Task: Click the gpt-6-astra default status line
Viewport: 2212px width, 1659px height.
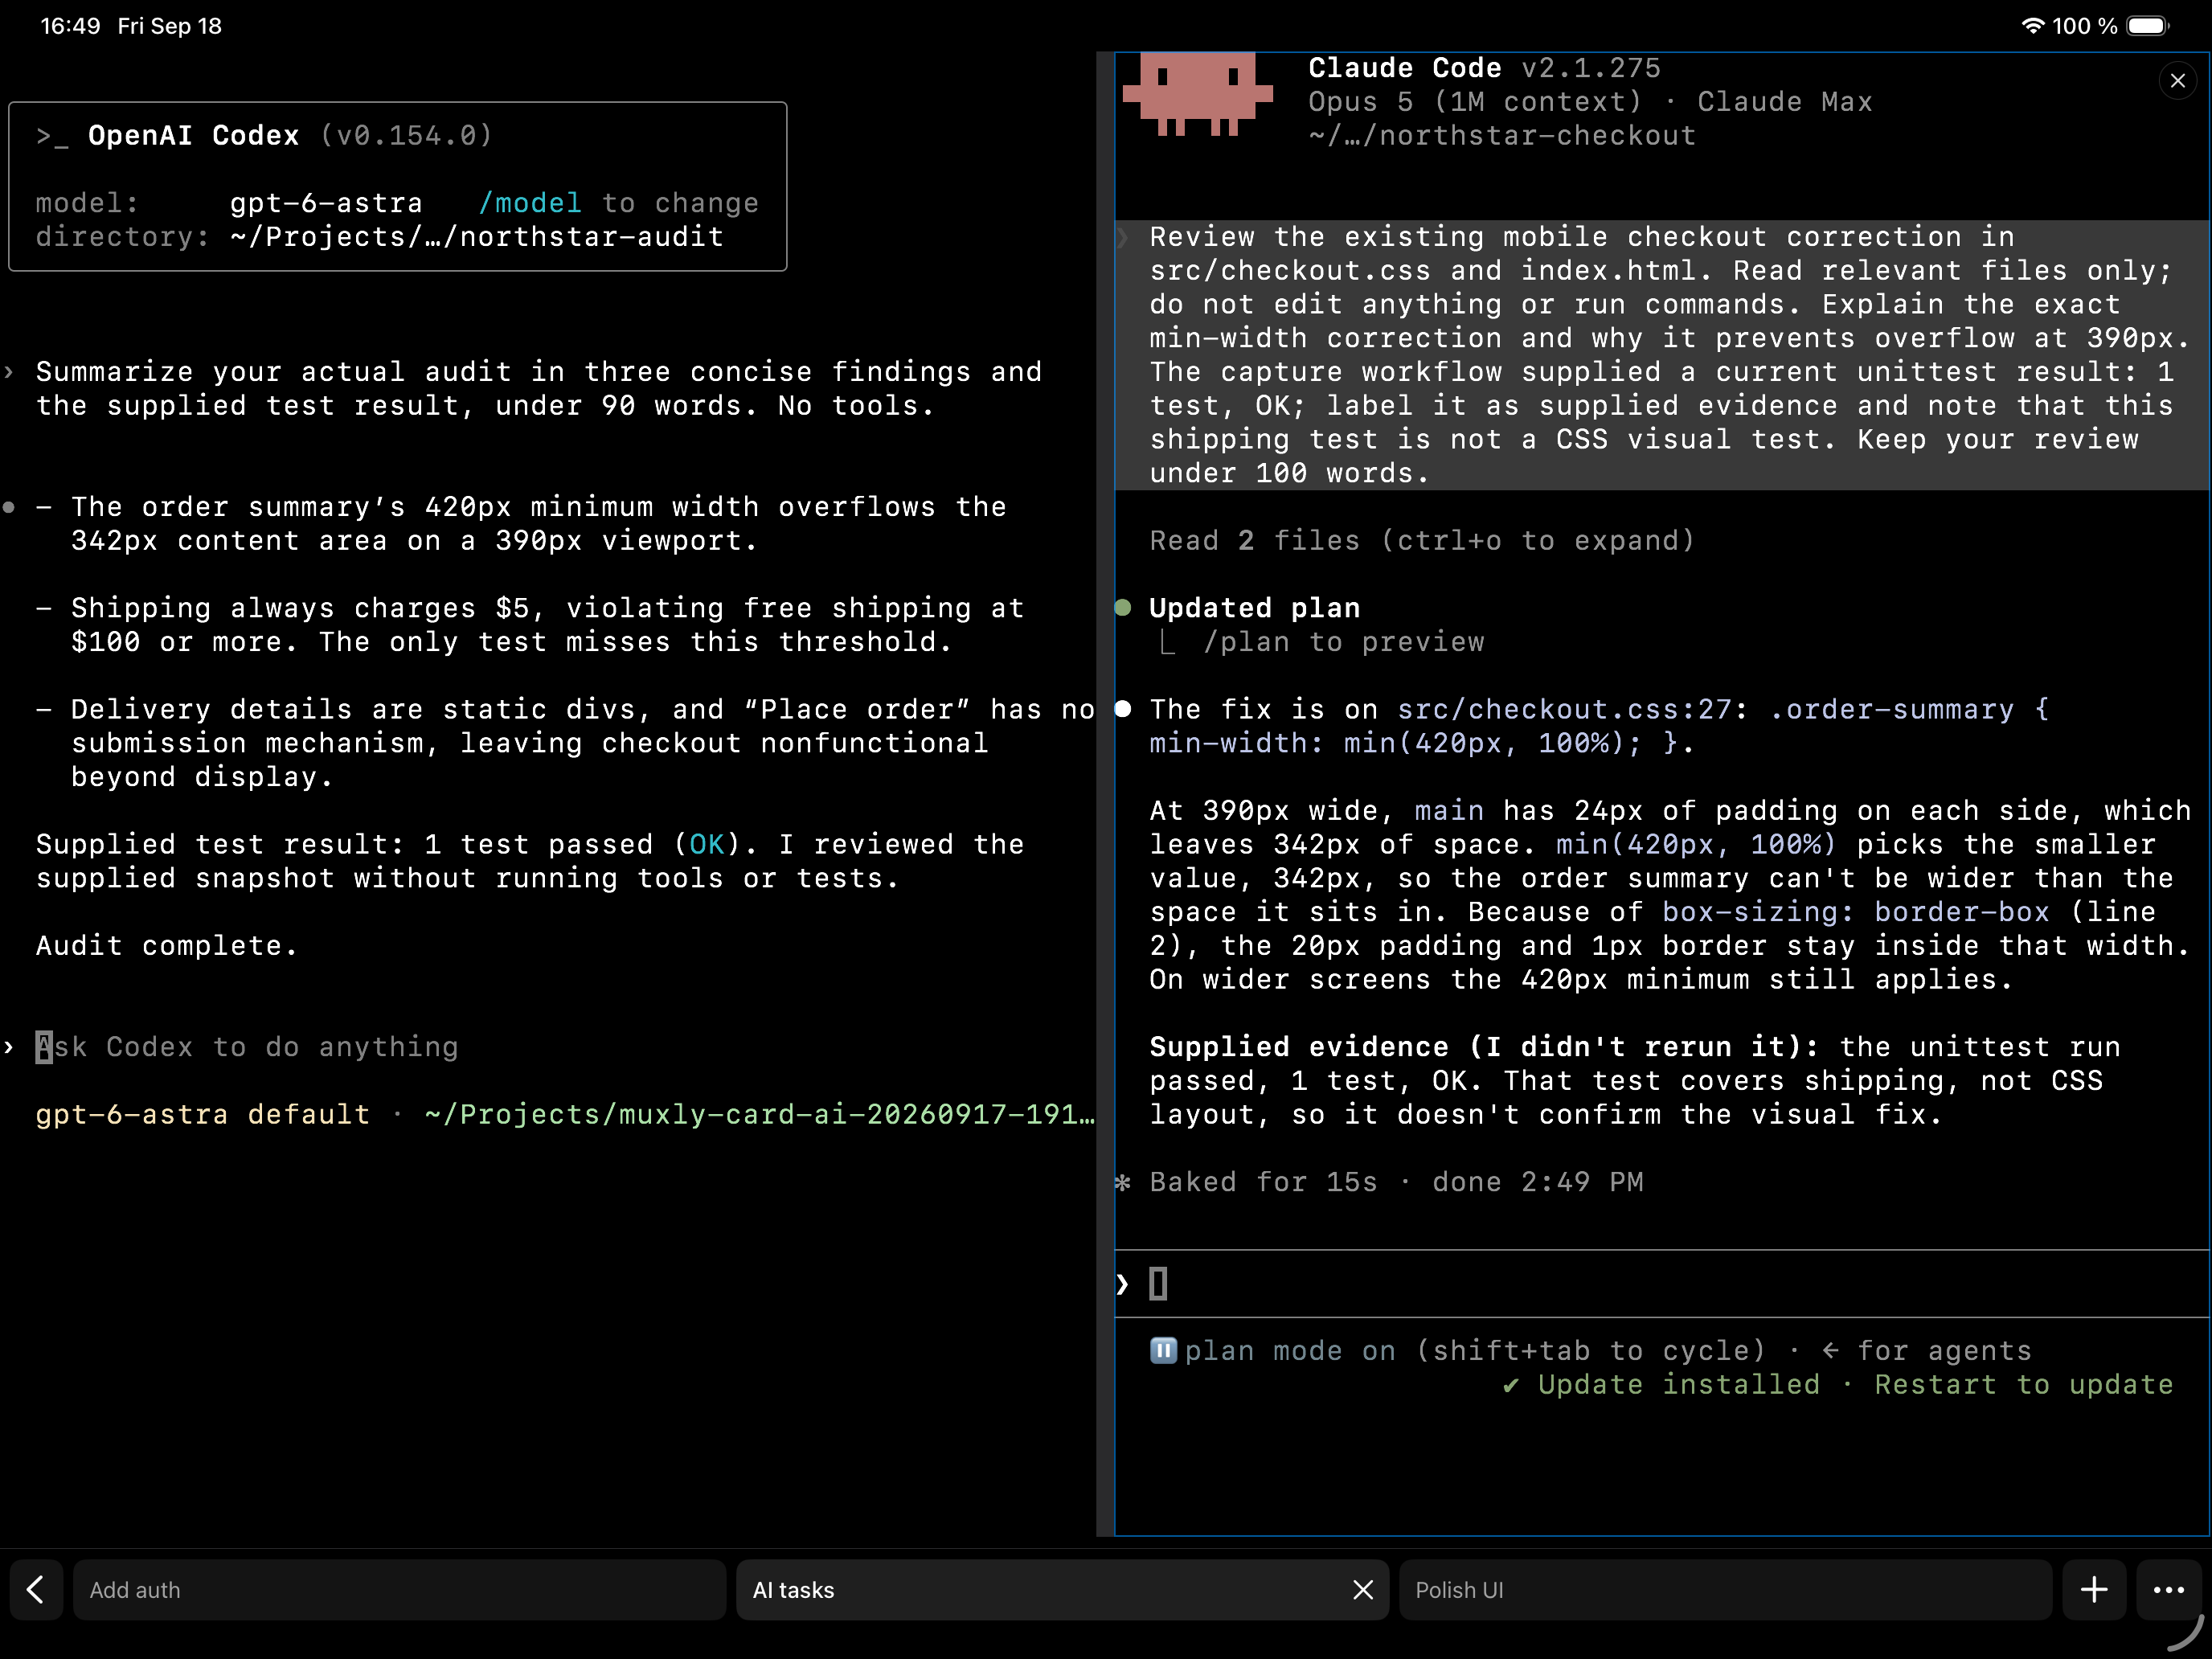Action: 203,1115
